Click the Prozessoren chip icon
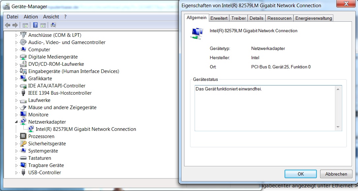The height and width of the screenshot is (191, 358). tap(23, 136)
